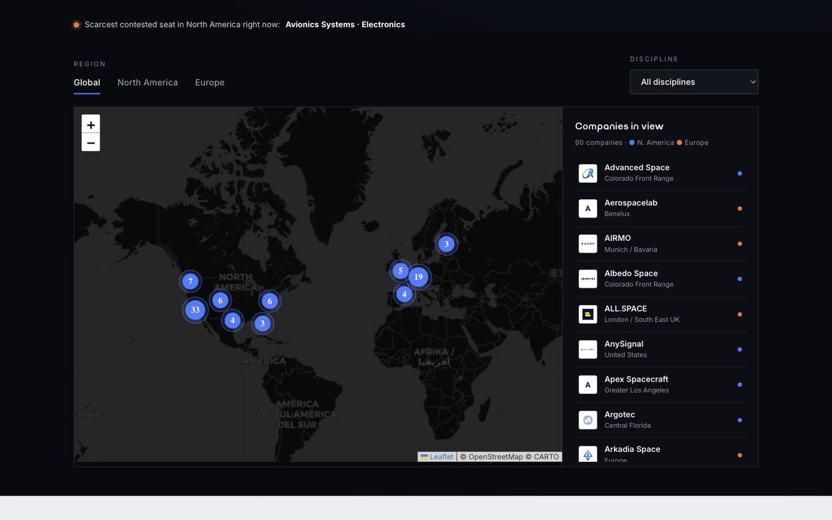
Task: Open the map cluster of 33 companies
Action: [x=195, y=310]
